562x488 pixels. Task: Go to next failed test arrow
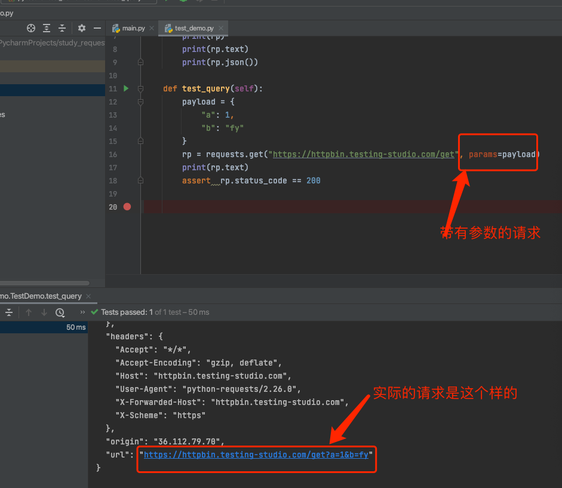[44, 312]
